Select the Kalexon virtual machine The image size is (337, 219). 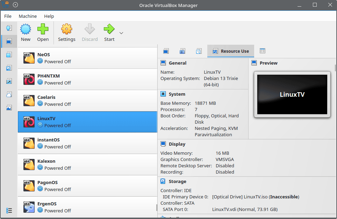click(87, 165)
